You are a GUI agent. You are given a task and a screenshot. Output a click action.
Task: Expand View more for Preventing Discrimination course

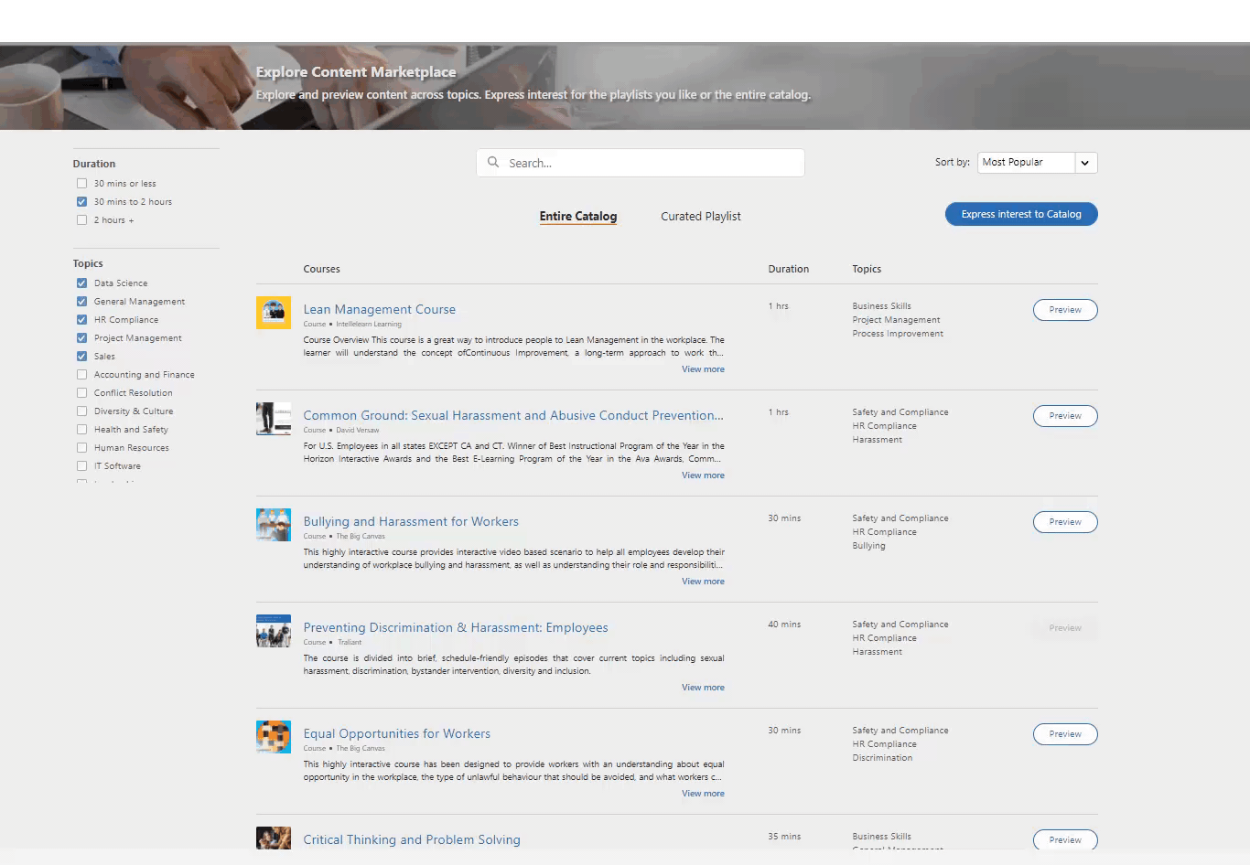point(703,688)
